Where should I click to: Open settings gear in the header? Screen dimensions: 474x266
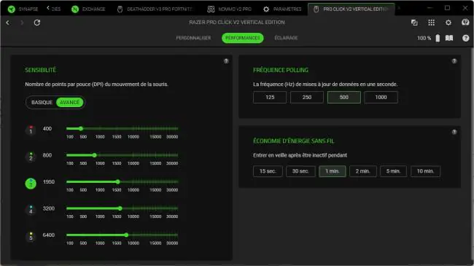(448, 23)
